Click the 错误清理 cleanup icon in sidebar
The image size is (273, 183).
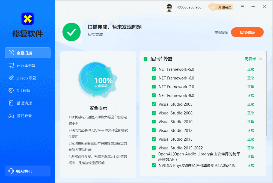pos(11,103)
